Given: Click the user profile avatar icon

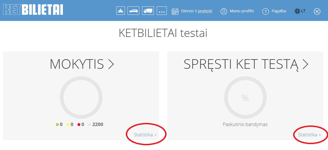Looking at the screenshot, I should [x=224, y=11].
